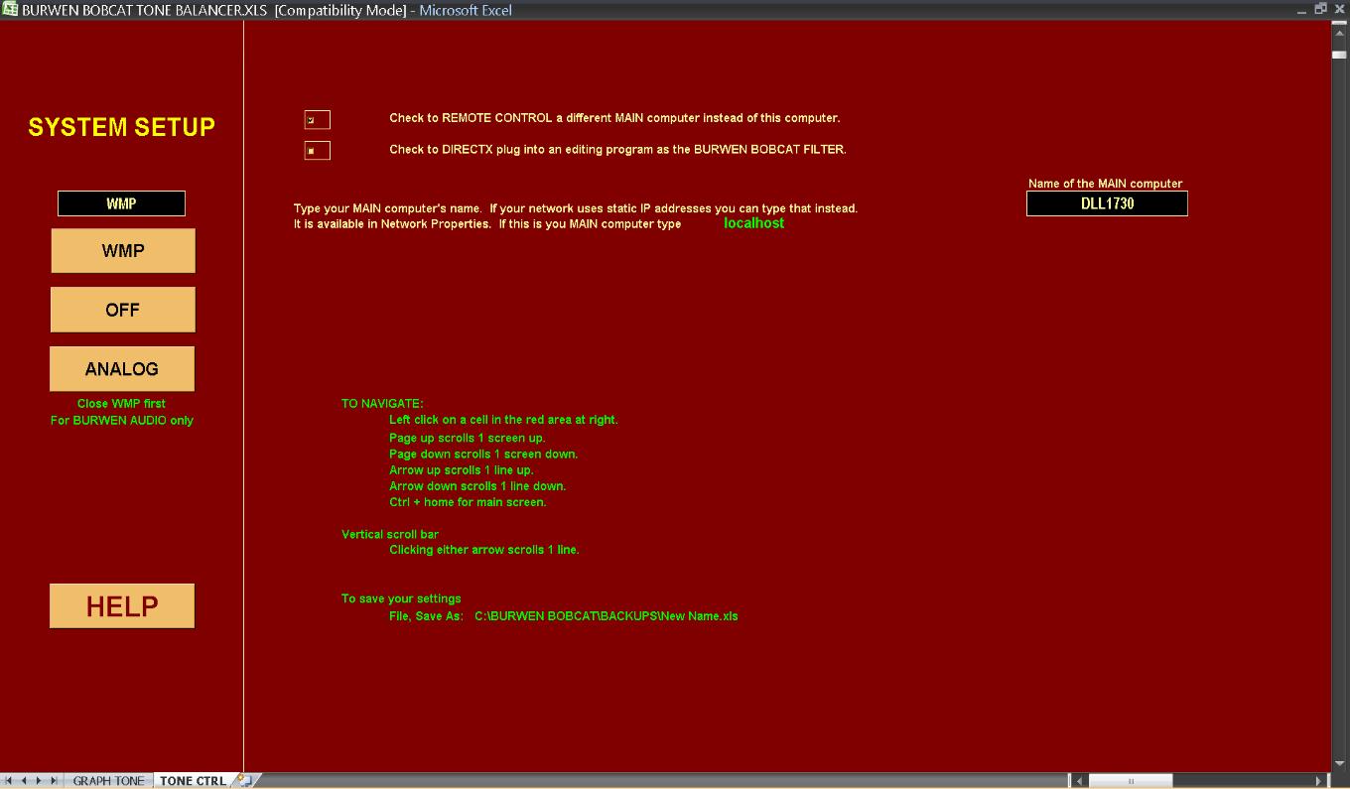Click 'Ctrl + home for main screen.' text
The image size is (1350, 789).
coord(468,502)
